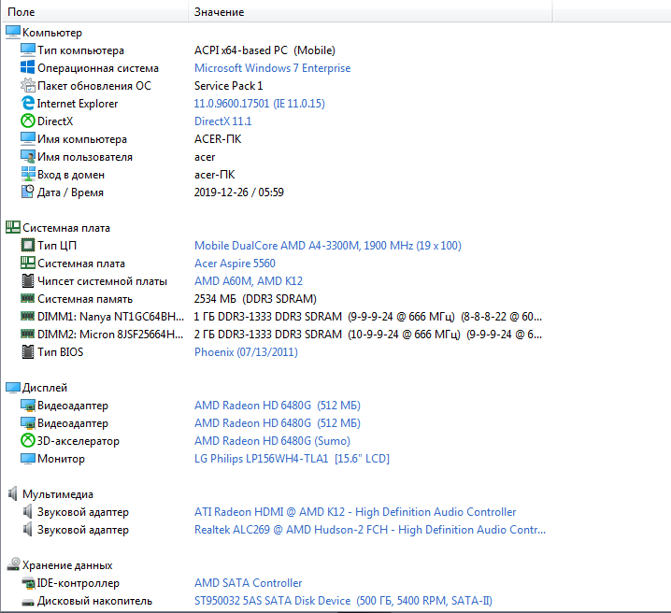Click the IDE-контроллер icon
Screen dimensions: 671x613
(x=28, y=582)
